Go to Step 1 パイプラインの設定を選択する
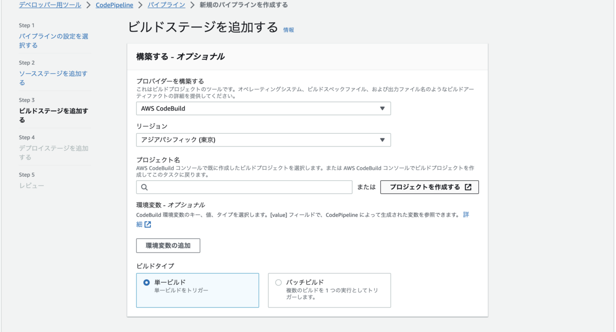 pyautogui.click(x=53, y=41)
